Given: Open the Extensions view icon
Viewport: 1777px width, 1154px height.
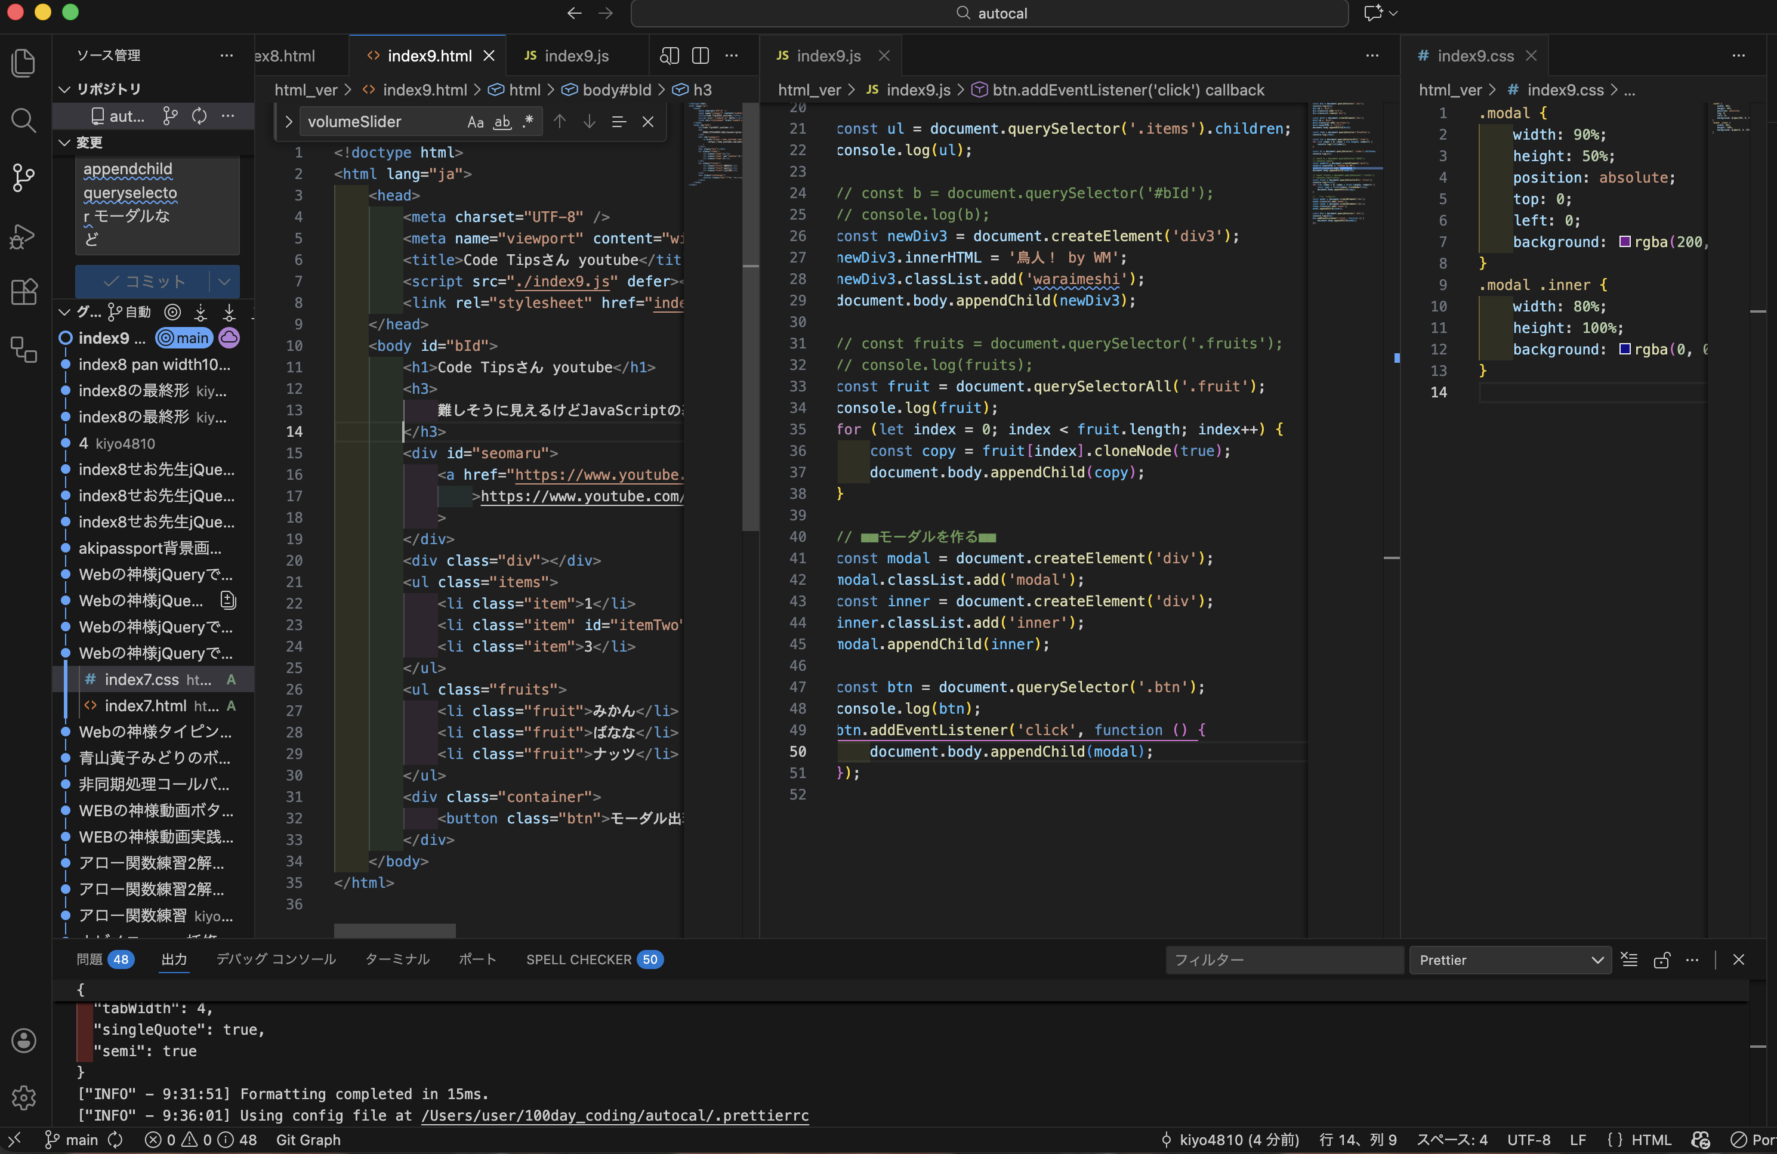Looking at the screenshot, I should (x=24, y=292).
